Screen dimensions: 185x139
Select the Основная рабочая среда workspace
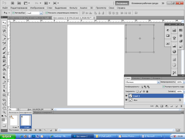[145, 3]
